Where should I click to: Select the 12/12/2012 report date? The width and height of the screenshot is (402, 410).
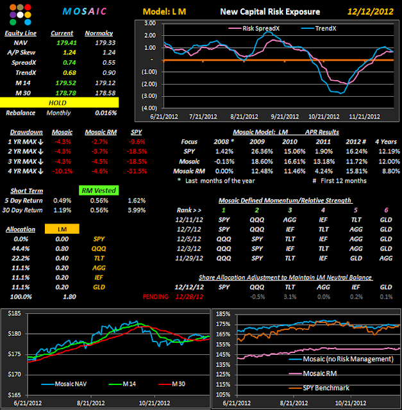tap(371, 12)
